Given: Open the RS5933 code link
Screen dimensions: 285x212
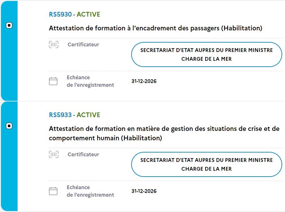Looking at the screenshot, I should coord(60,115).
